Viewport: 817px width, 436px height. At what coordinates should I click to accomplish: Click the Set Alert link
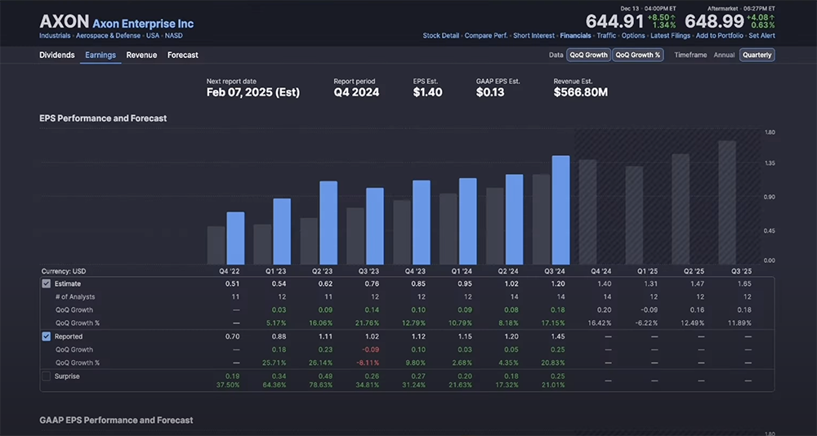761,35
